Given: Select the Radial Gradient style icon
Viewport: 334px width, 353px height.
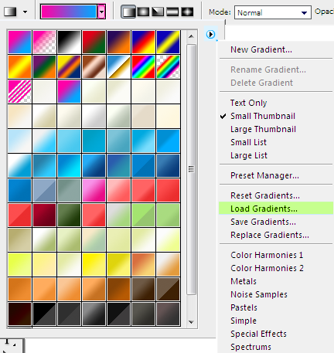Looking at the screenshot, I should tap(143, 12).
